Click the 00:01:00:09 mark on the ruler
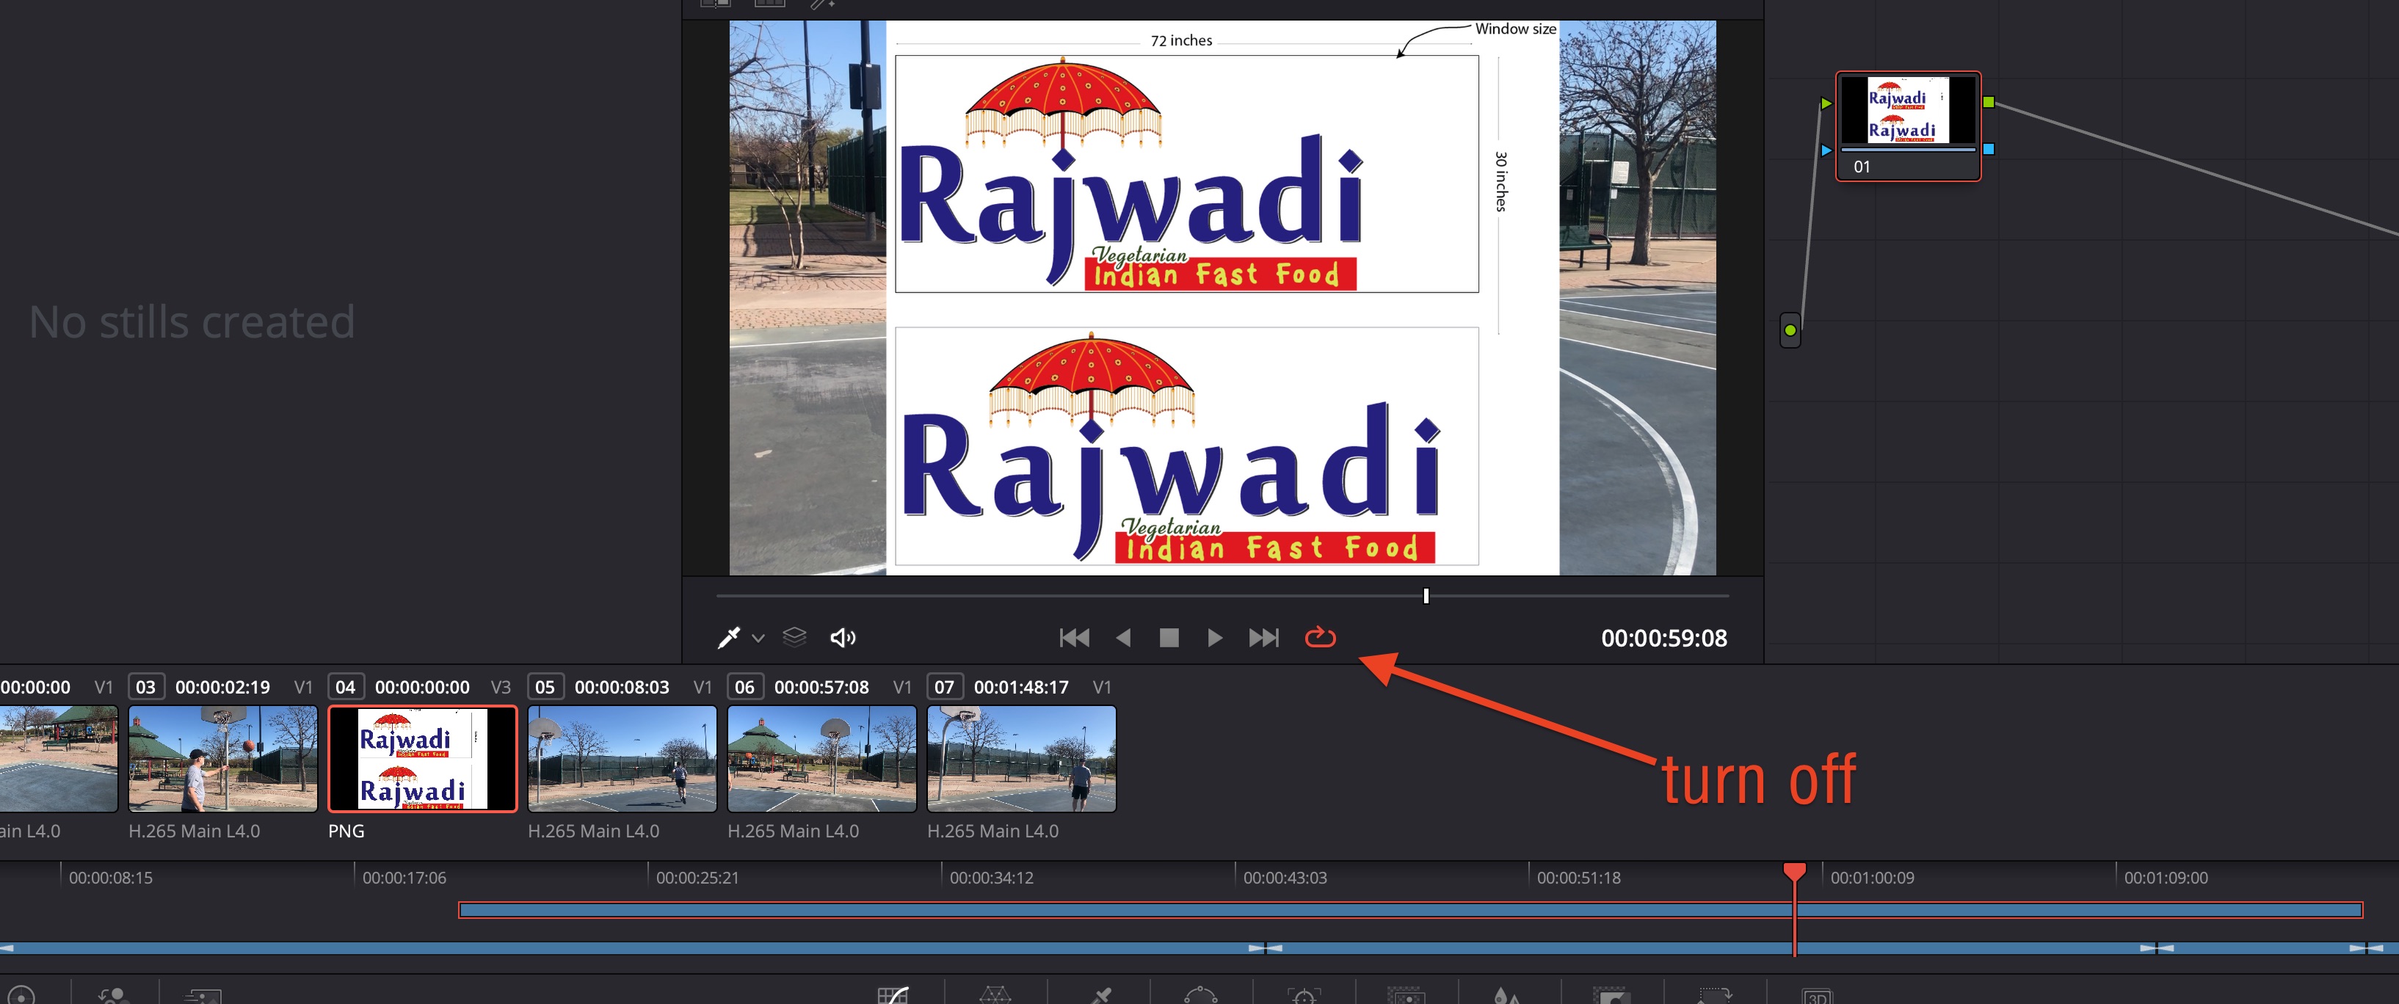 [x=1872, y=878]
